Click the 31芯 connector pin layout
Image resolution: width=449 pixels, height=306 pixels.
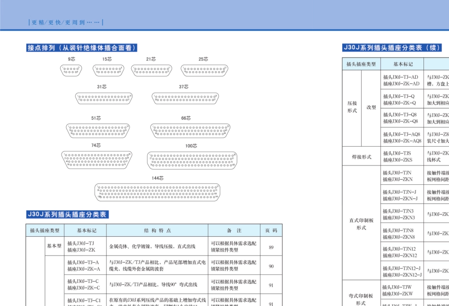click(104, 98)
